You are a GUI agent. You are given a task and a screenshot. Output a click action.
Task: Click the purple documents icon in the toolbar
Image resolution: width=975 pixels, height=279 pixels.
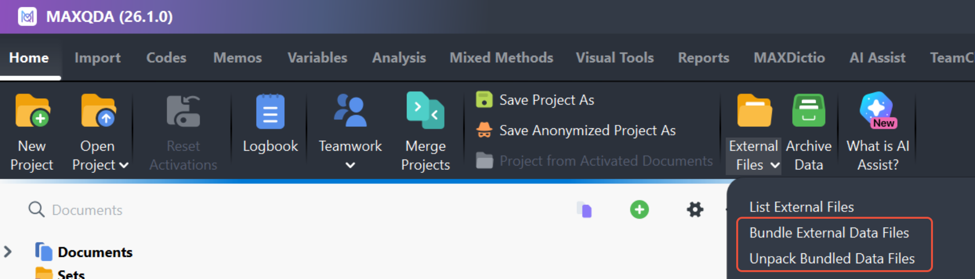585,210
